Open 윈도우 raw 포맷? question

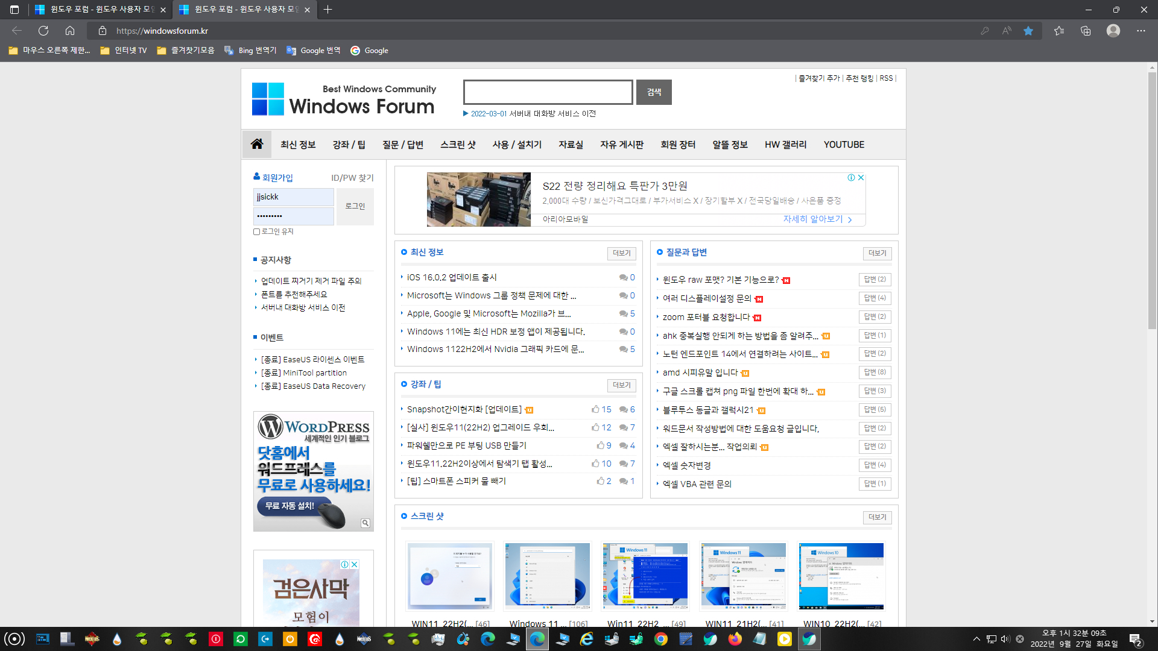(721, 280)
